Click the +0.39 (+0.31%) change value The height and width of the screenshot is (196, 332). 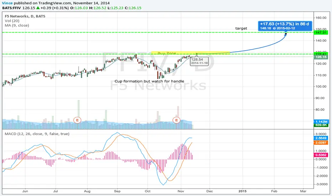coord(55,8)
